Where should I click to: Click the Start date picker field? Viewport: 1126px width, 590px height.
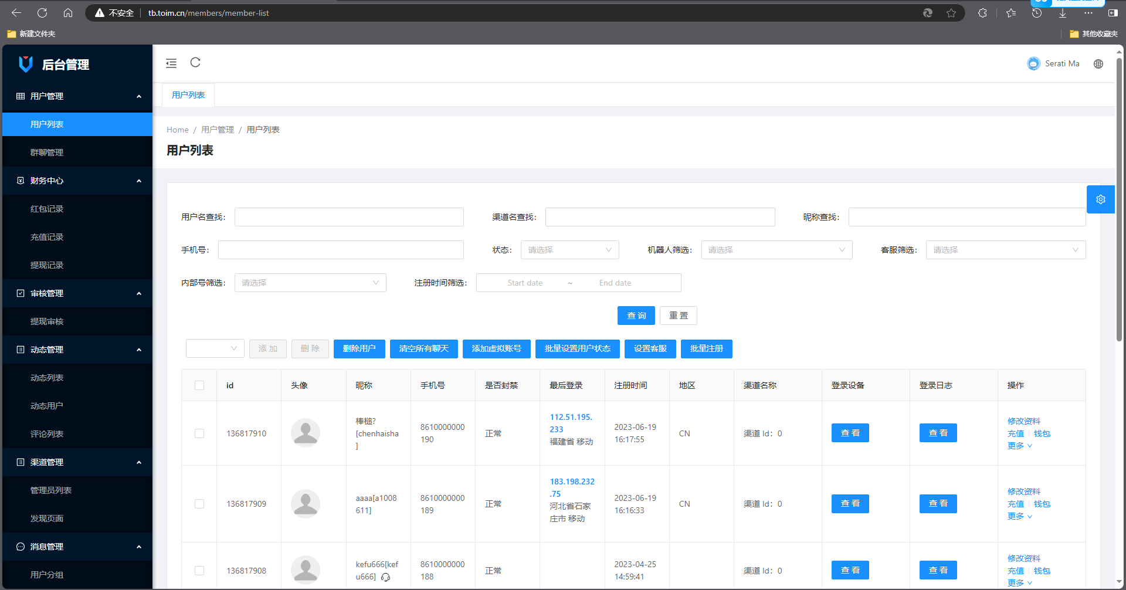525,283
